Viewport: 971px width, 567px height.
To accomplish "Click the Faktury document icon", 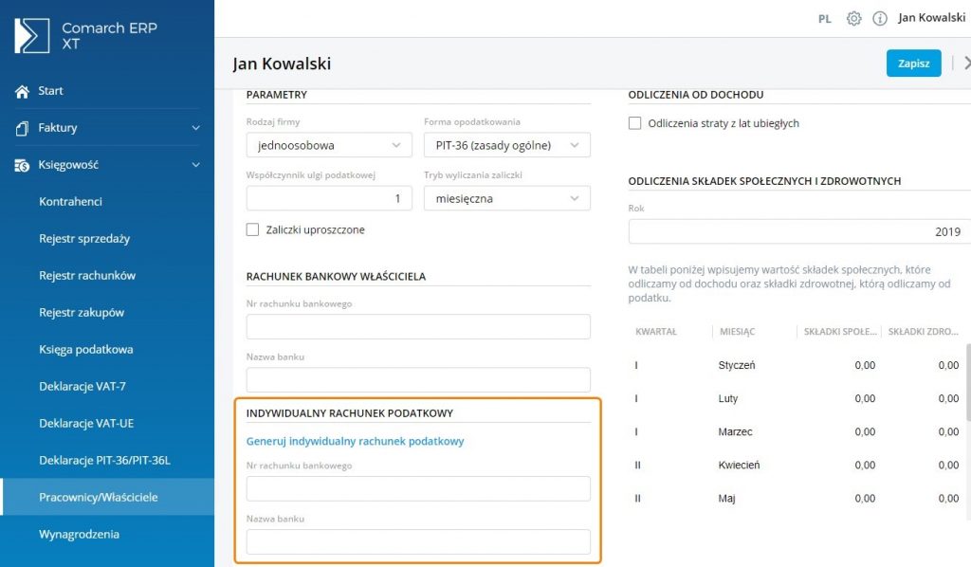I will tap(22, 128).
